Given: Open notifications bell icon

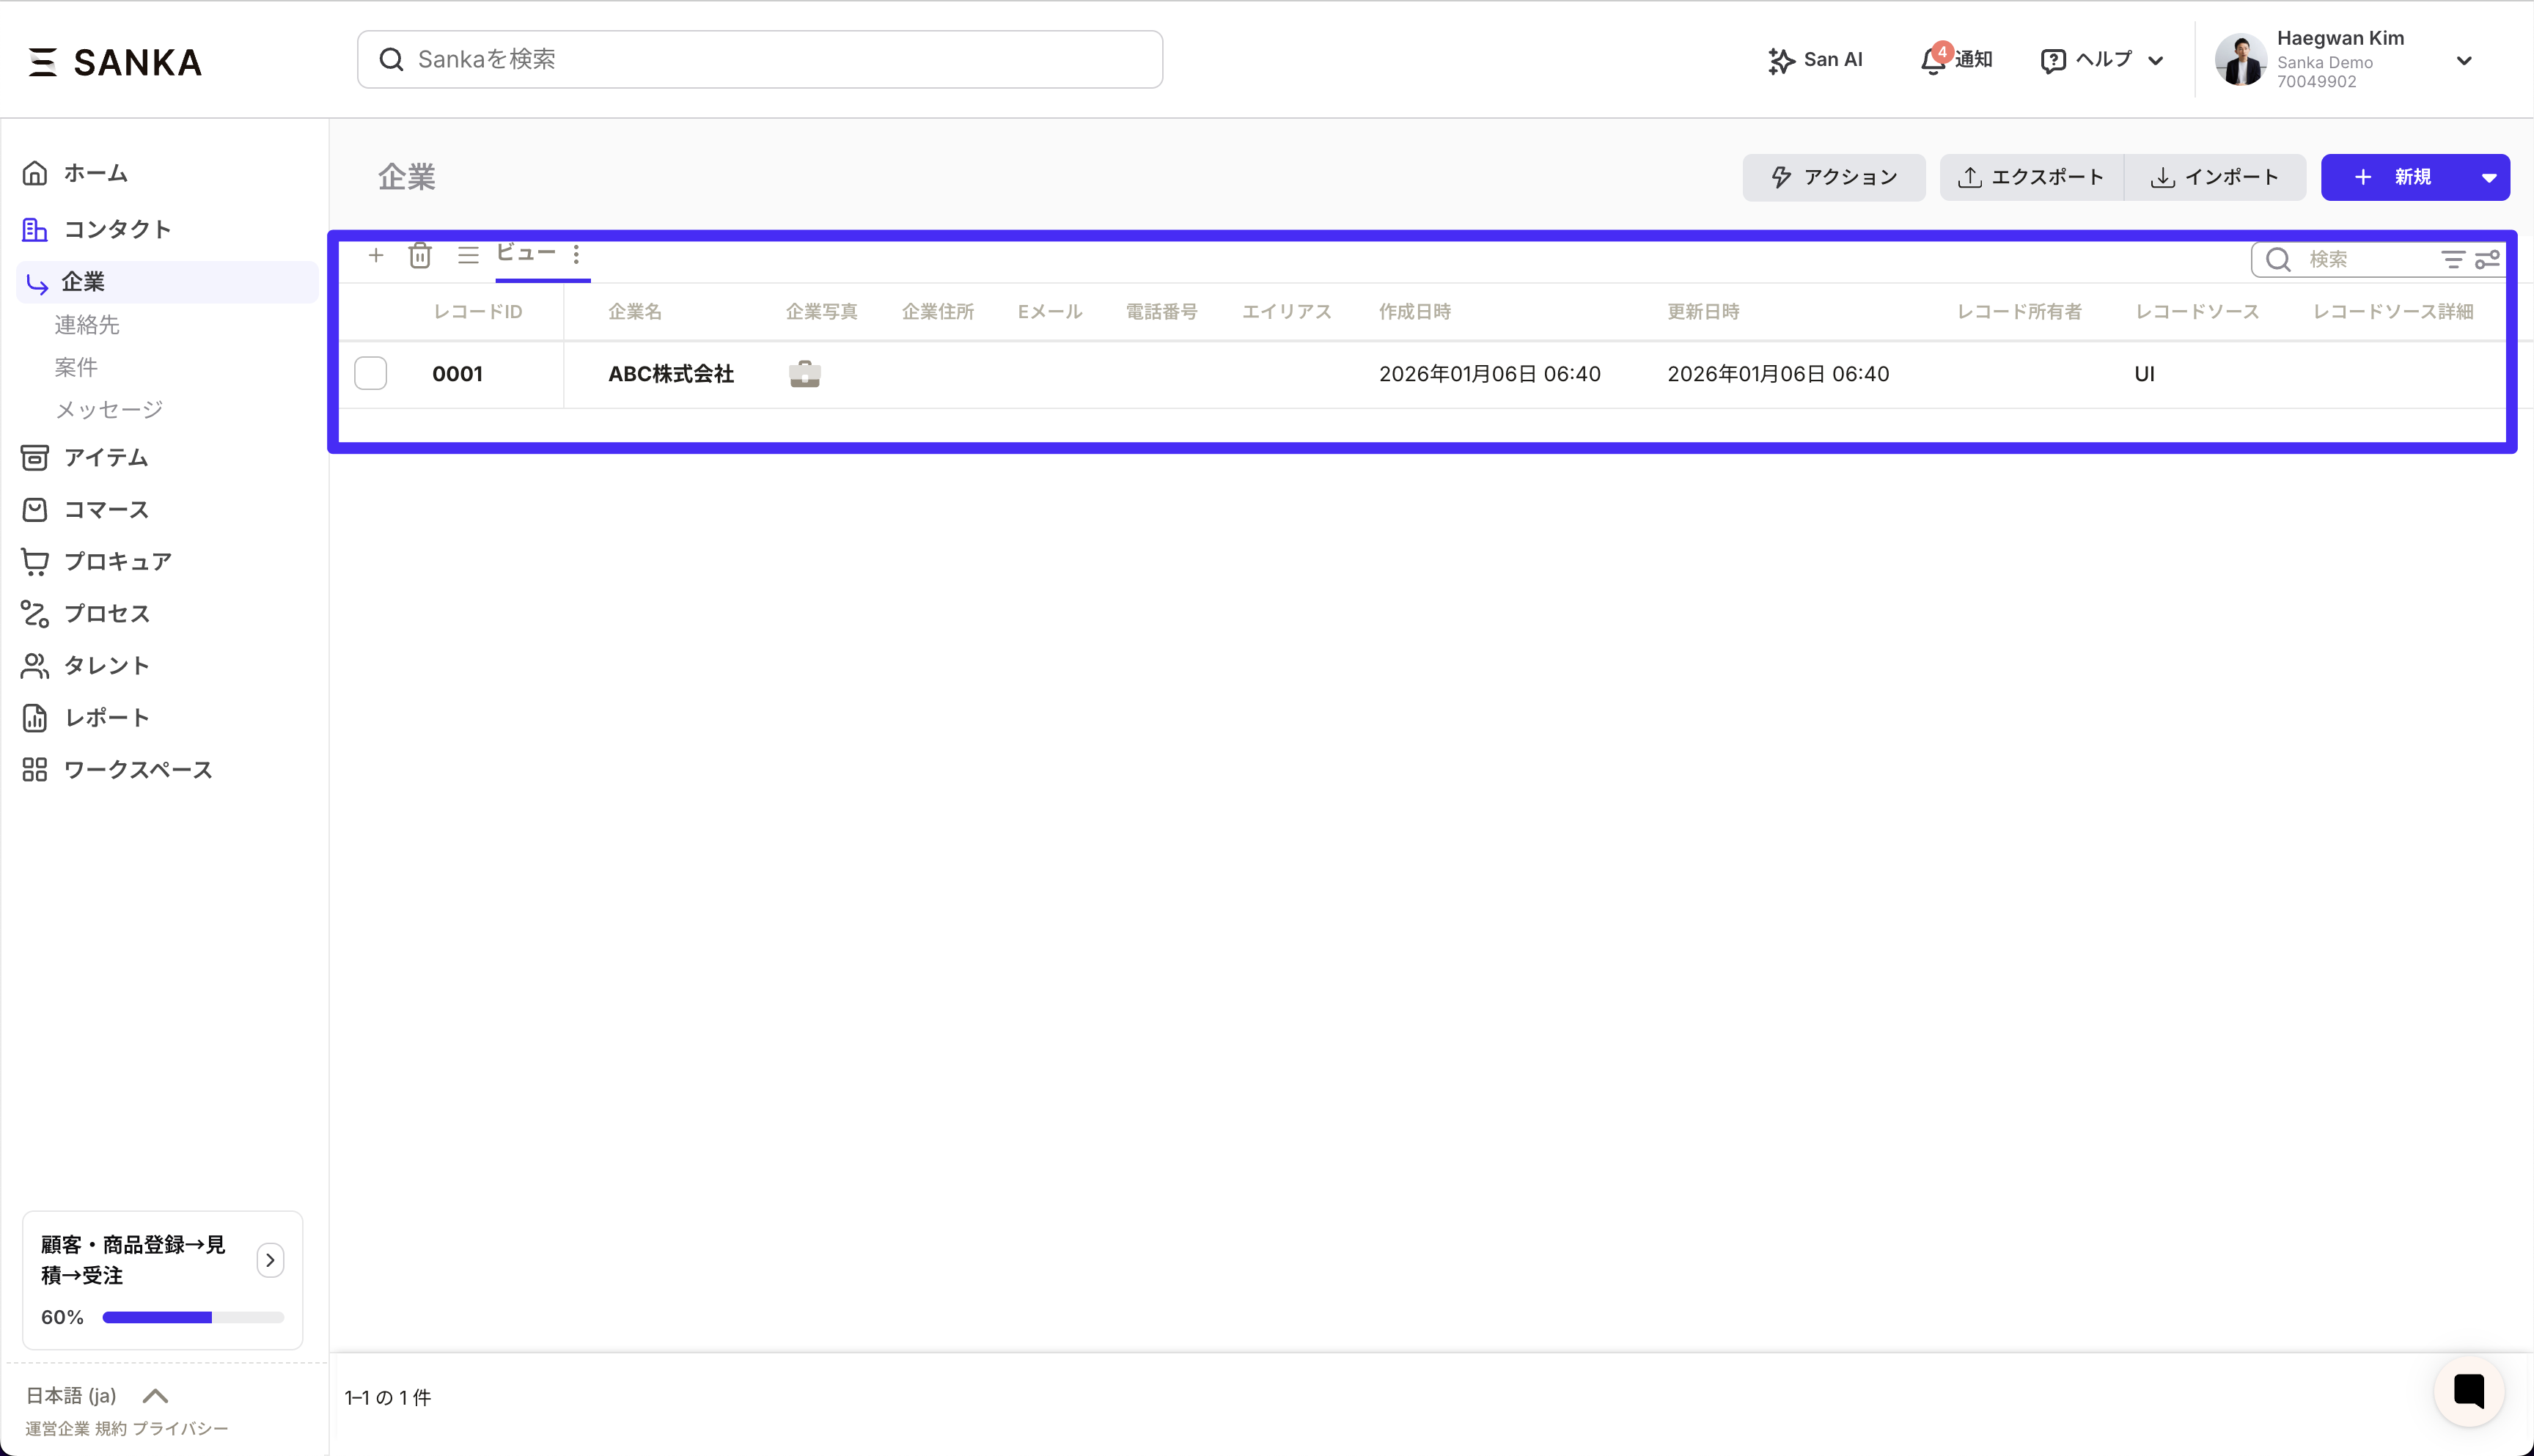Looking at the screenshot, I should (x=1933, y=60).
